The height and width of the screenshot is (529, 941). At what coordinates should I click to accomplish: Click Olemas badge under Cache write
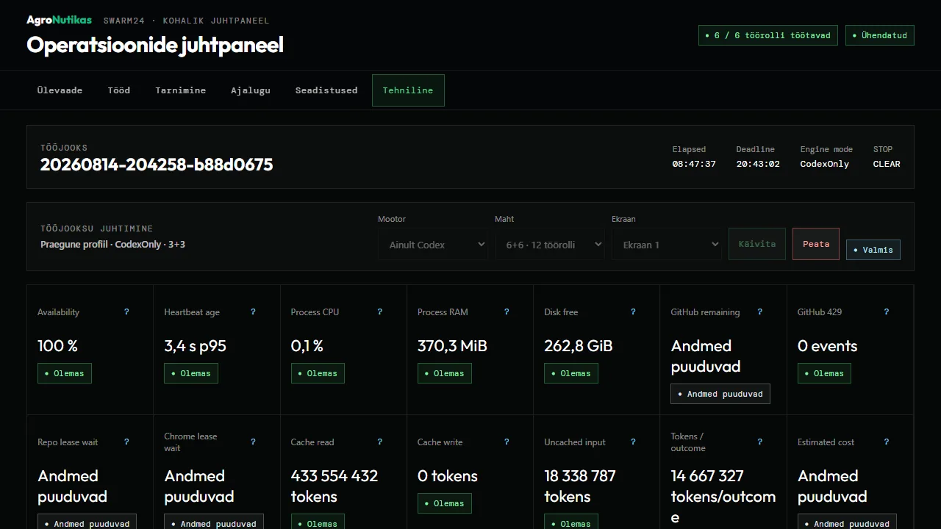coord(445,503)
